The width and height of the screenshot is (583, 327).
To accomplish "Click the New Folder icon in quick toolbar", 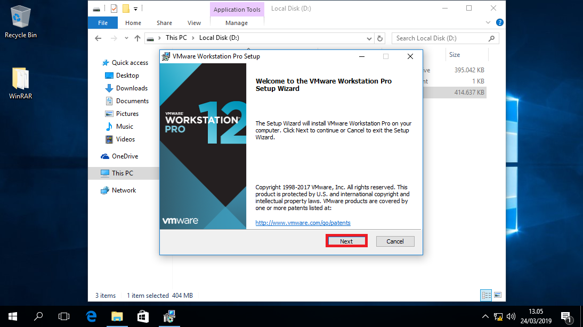I will [x=126, y=8].
